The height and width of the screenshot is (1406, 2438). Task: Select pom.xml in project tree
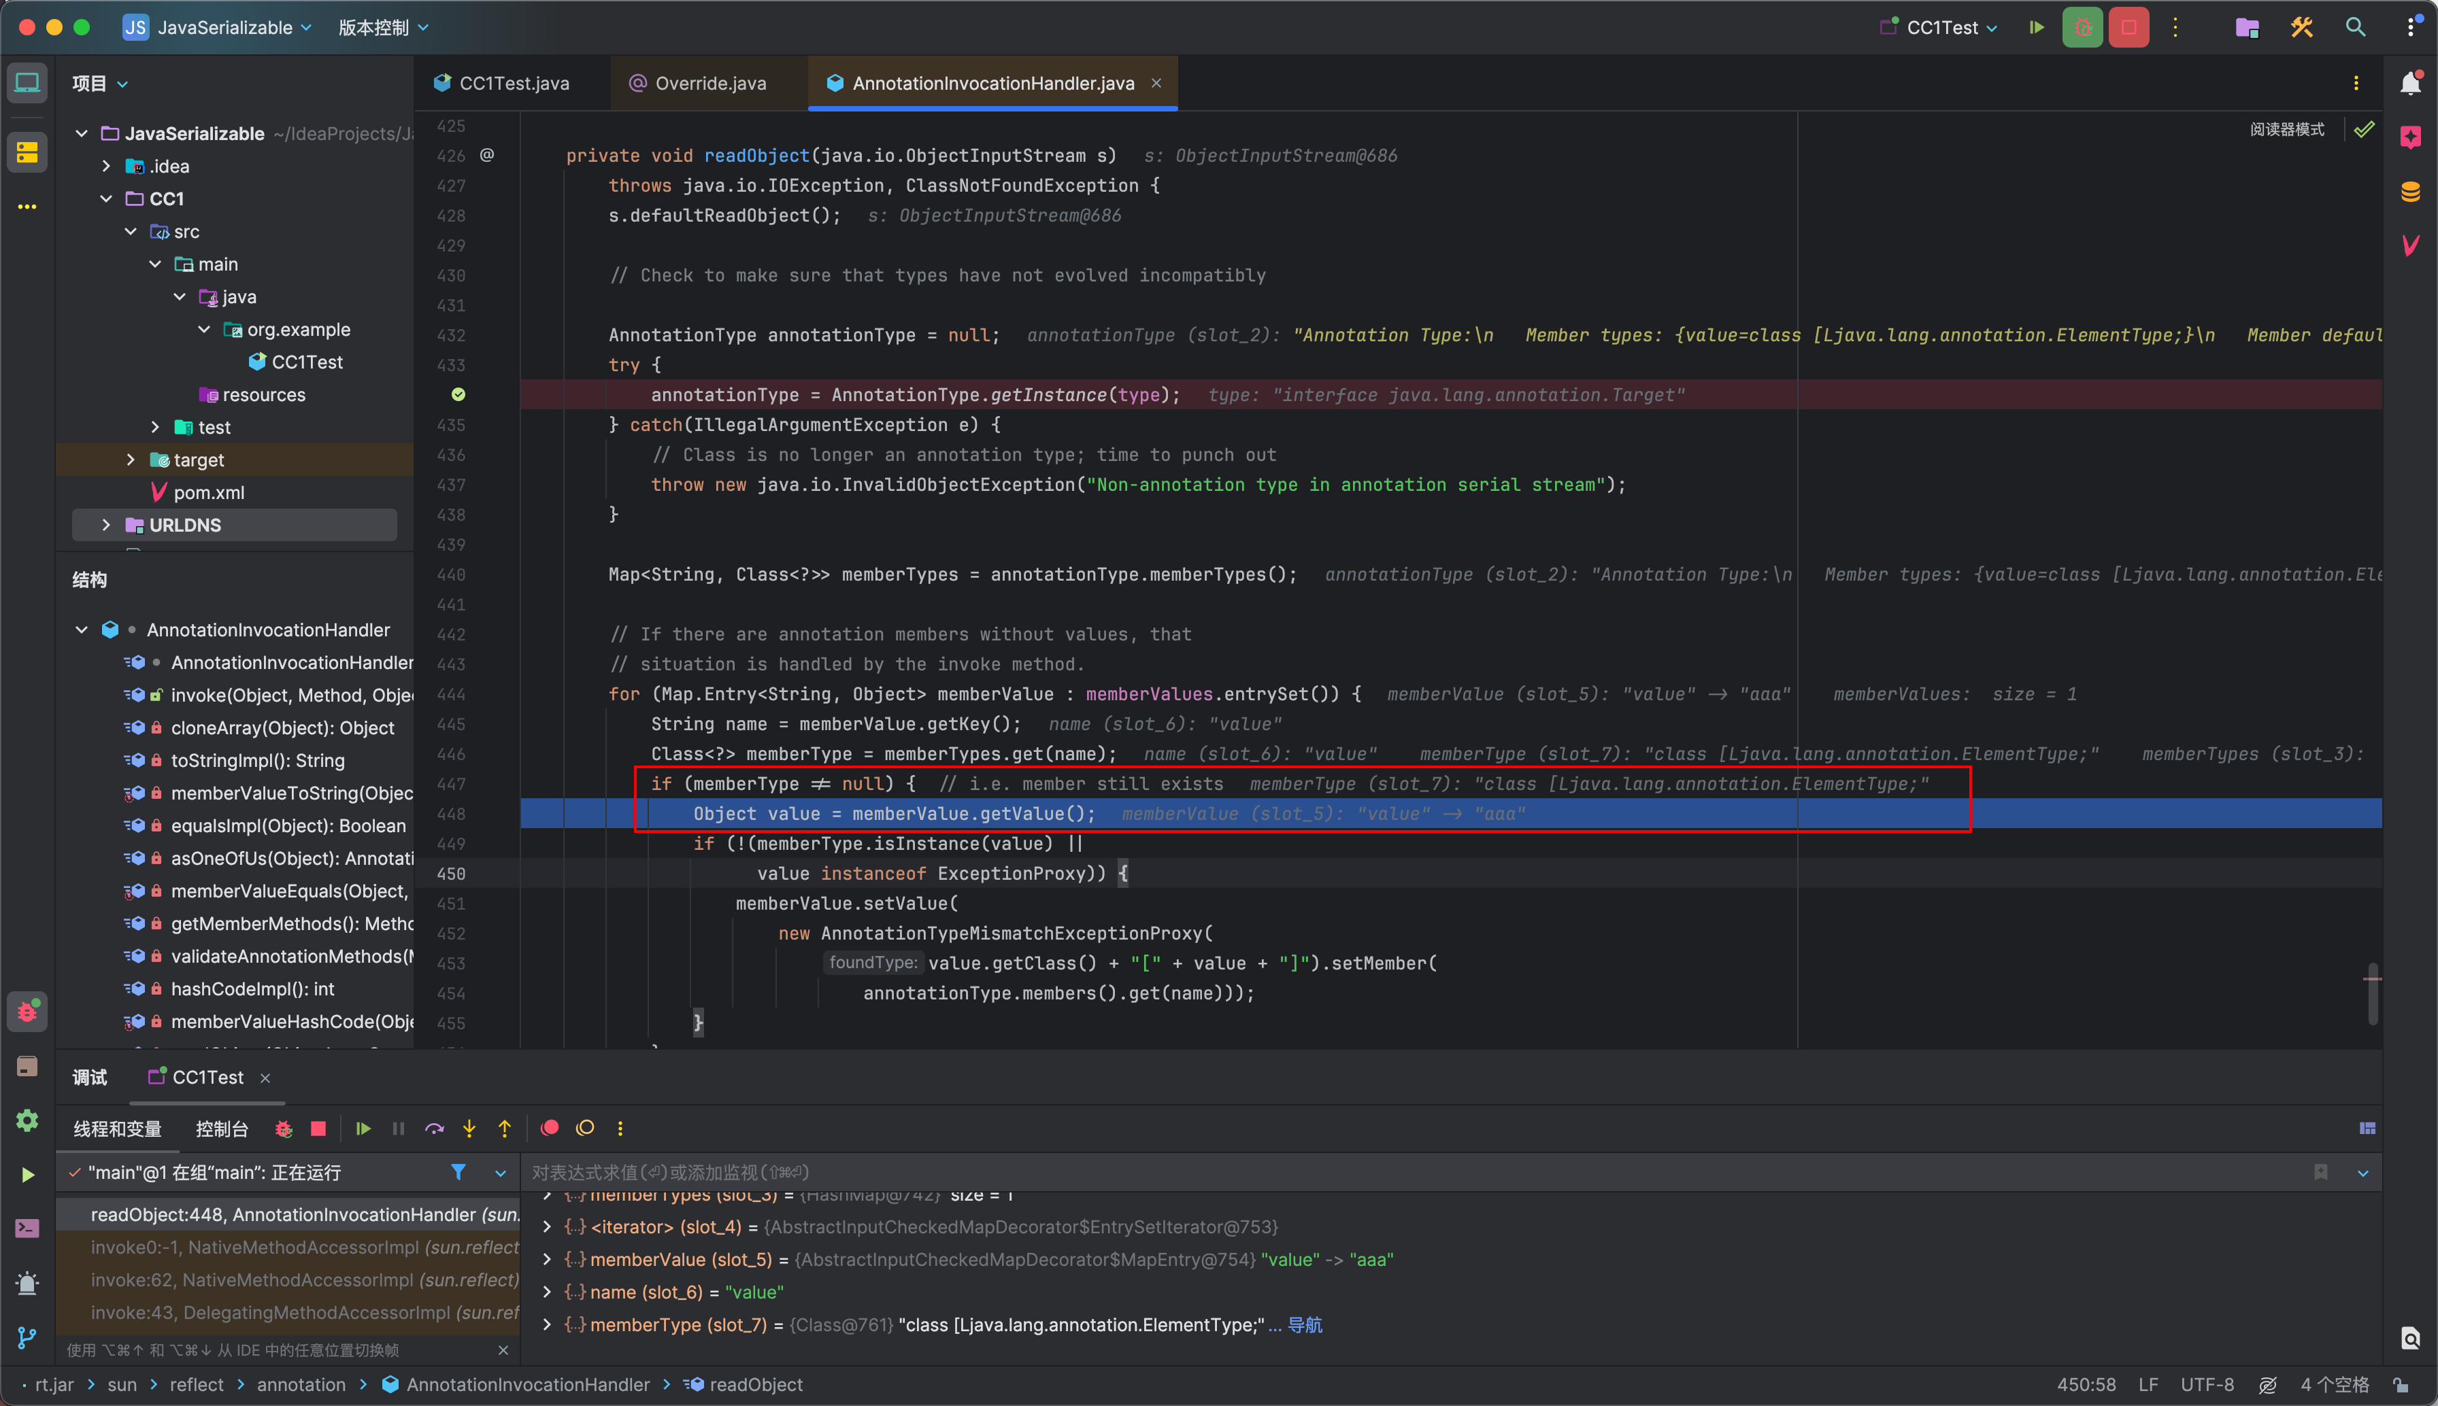[x=207, y=492]
